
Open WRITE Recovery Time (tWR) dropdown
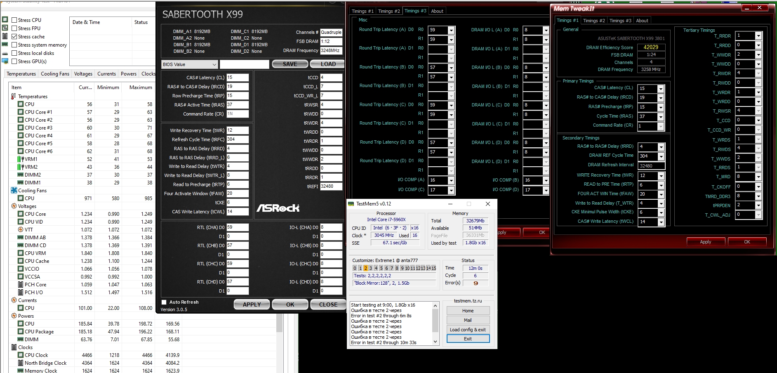pyautogui.click(x=661, y=176)
